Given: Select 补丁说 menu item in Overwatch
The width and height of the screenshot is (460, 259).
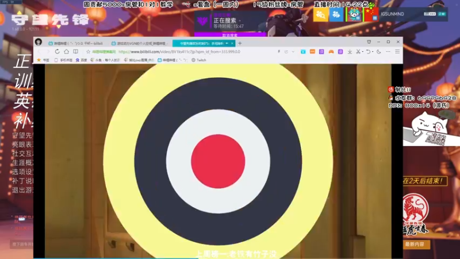Looking at the screenshot, I should click(x=22, y=181).
